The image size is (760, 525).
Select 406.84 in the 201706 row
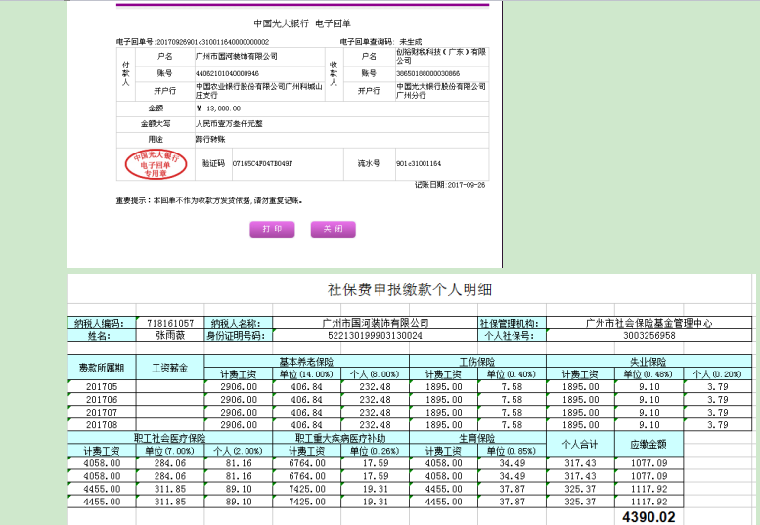(x=307, y=399)
